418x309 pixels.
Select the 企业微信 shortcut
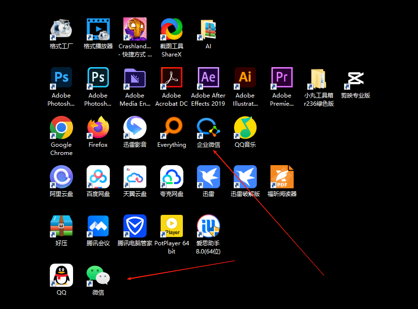coord(209,127)
